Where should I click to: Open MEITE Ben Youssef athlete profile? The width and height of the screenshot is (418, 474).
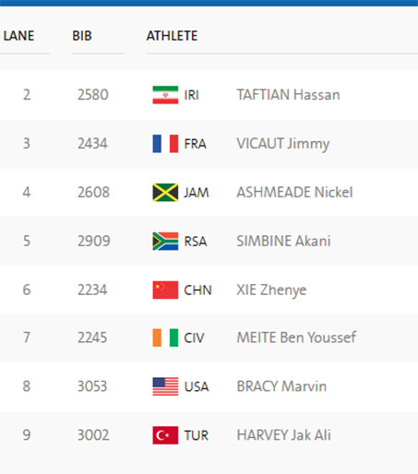pyautogui.click(x=296, y=338)
